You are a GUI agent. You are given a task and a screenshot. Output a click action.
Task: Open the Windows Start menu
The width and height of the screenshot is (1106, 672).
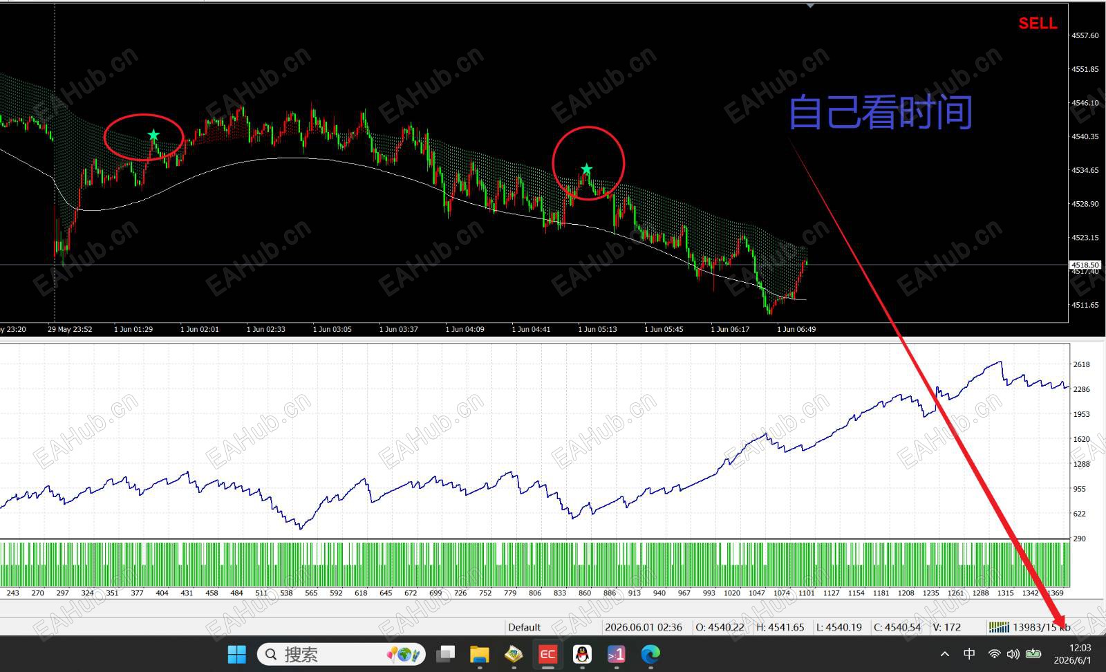[236, 654]
